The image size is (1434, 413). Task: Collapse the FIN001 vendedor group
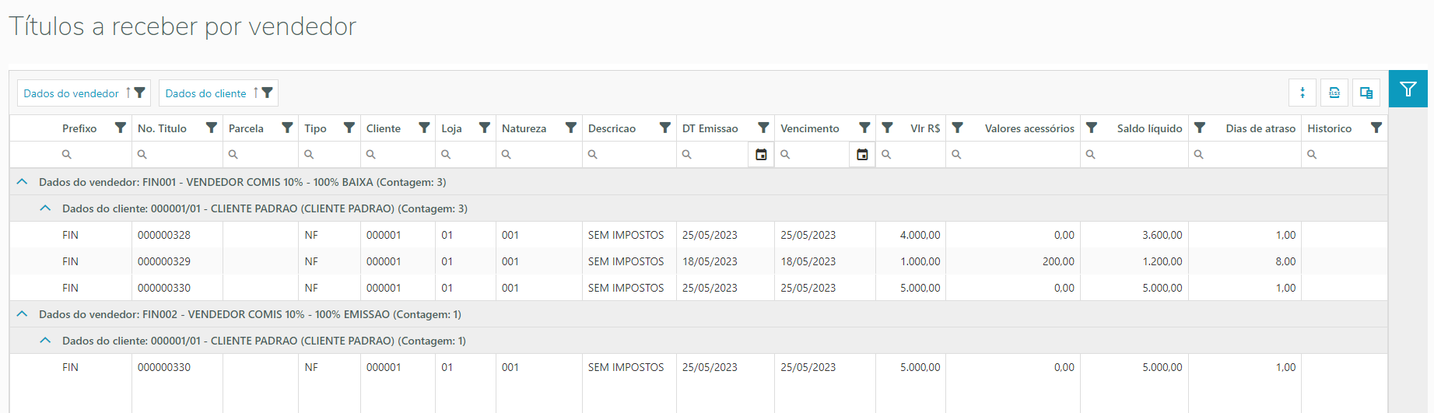[23, 182]
